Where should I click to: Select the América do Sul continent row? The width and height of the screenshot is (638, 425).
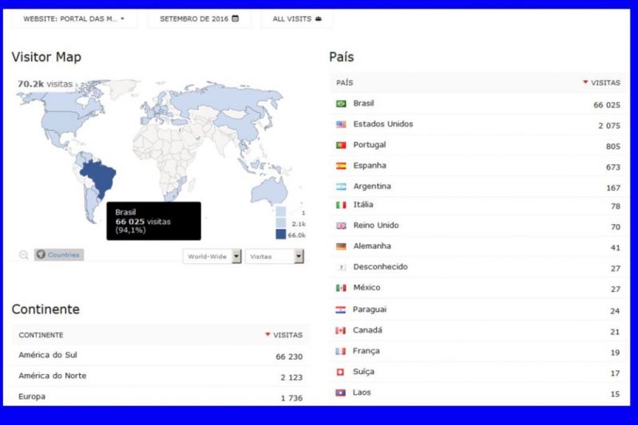[x=160, y=356]
